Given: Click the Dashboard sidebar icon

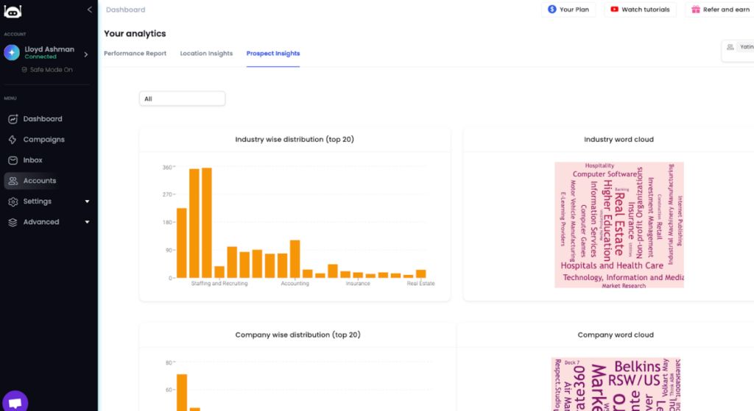Looking at the screenshot, I should coord(13,119).
